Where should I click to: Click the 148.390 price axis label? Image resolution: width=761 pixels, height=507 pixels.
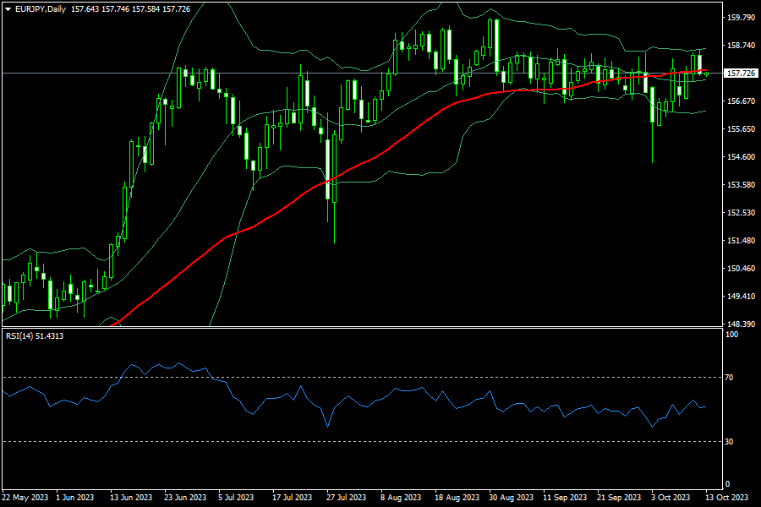(x=741, y=324)
